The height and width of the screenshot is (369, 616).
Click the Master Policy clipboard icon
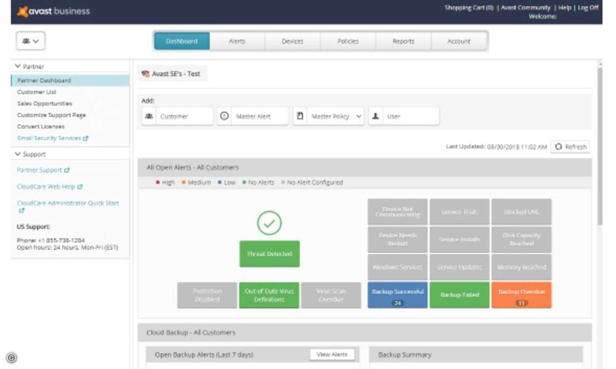point(300,116)
